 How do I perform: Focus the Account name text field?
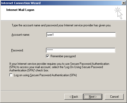81,35
